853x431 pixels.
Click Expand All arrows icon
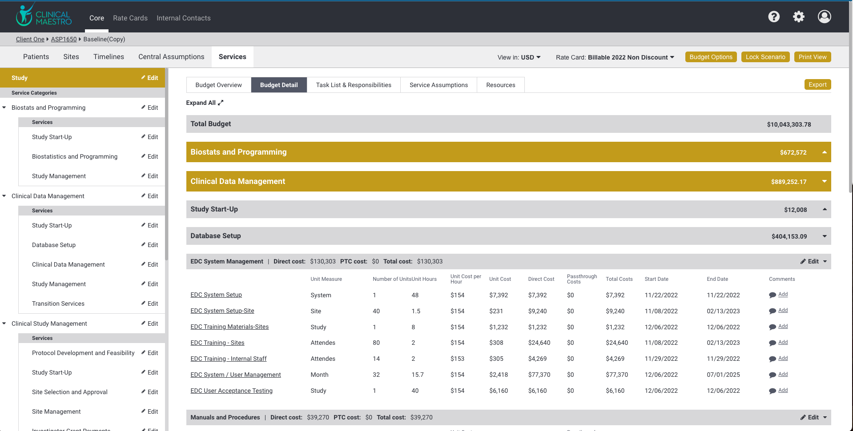coord(221,103)
